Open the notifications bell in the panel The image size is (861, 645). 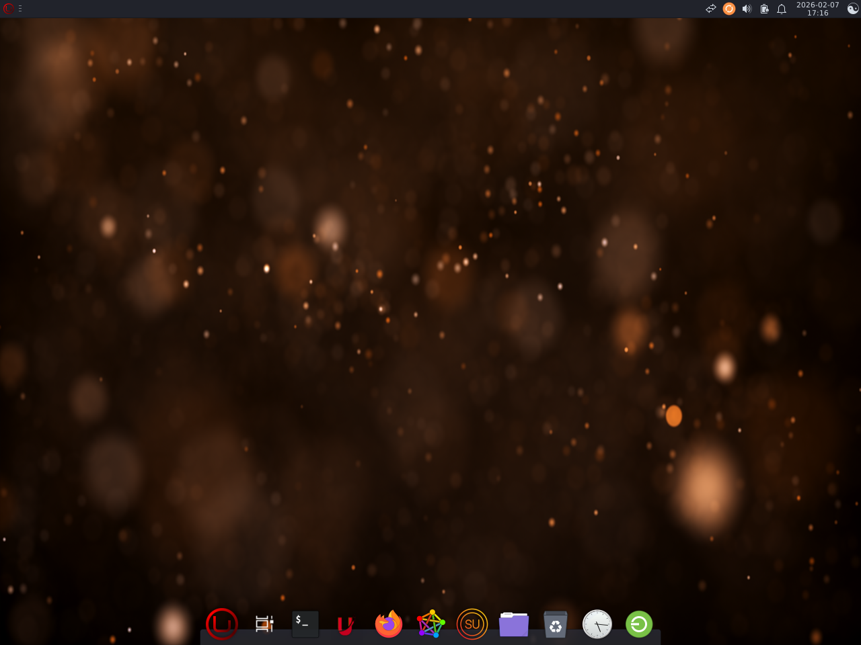pyautogui.click(x=781, y=9)
